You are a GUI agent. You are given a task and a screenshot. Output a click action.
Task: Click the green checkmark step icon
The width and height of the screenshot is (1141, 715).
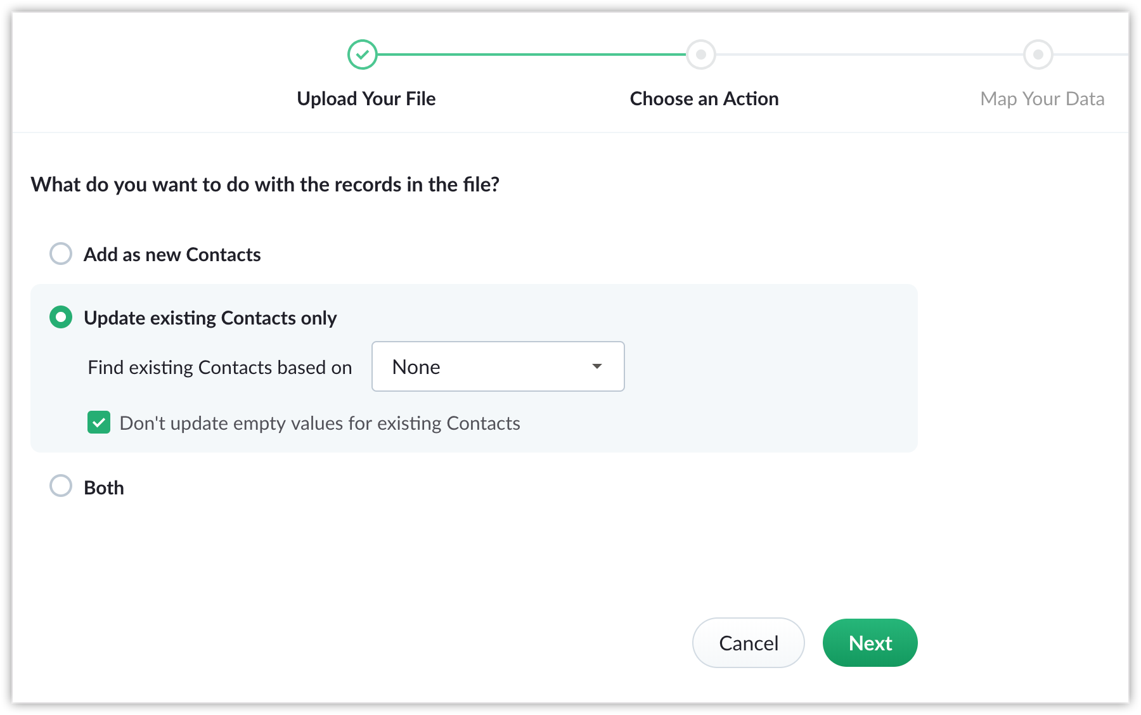(x=363, y=55)
